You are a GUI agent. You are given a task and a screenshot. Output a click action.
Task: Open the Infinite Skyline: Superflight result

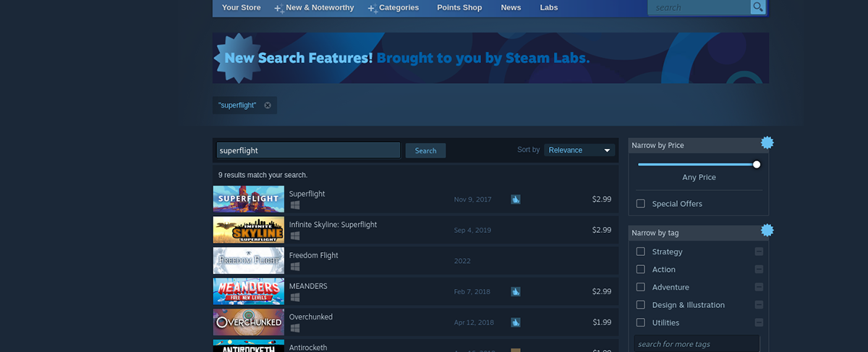point(415,230)
